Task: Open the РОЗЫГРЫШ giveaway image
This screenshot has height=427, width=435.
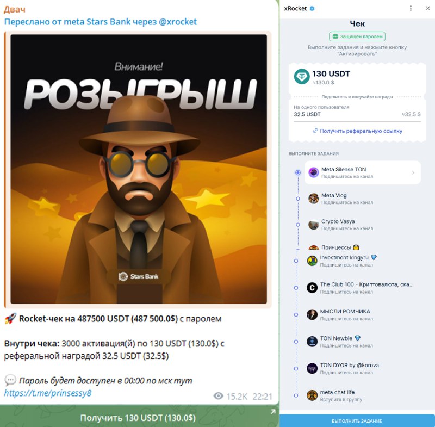Action: tap(139, 169)
